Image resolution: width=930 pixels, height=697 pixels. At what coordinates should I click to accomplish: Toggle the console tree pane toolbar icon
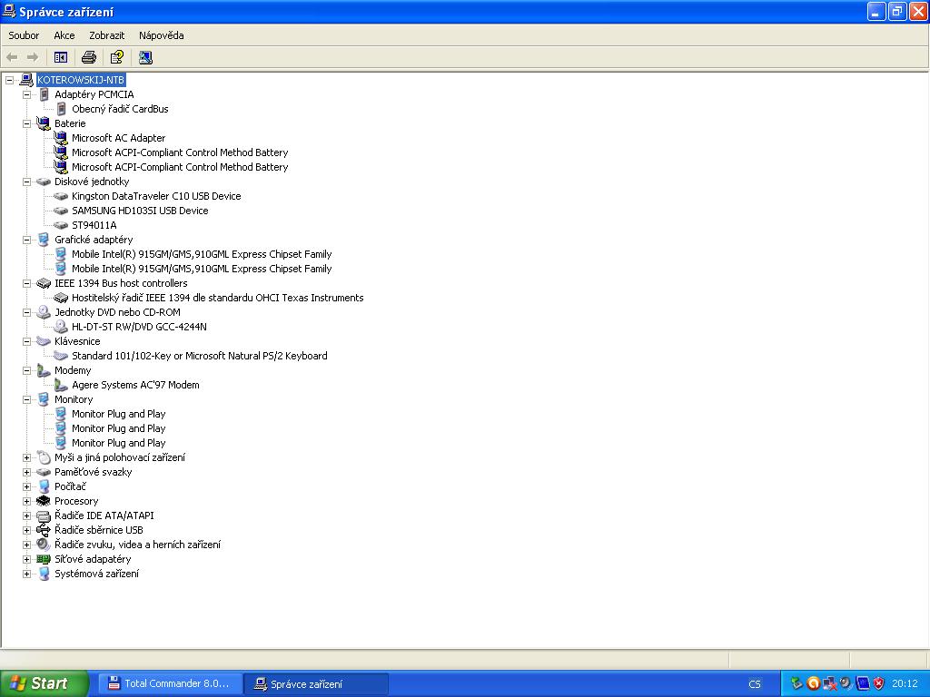point(61,57)
